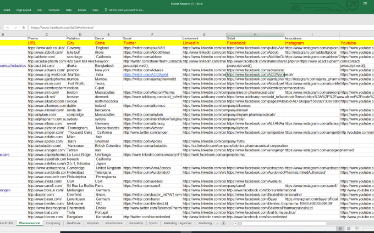Click the ellipsis to show more sheet tabs
Viewport: 374px width, 233px height.
click(x=217, y=223)
